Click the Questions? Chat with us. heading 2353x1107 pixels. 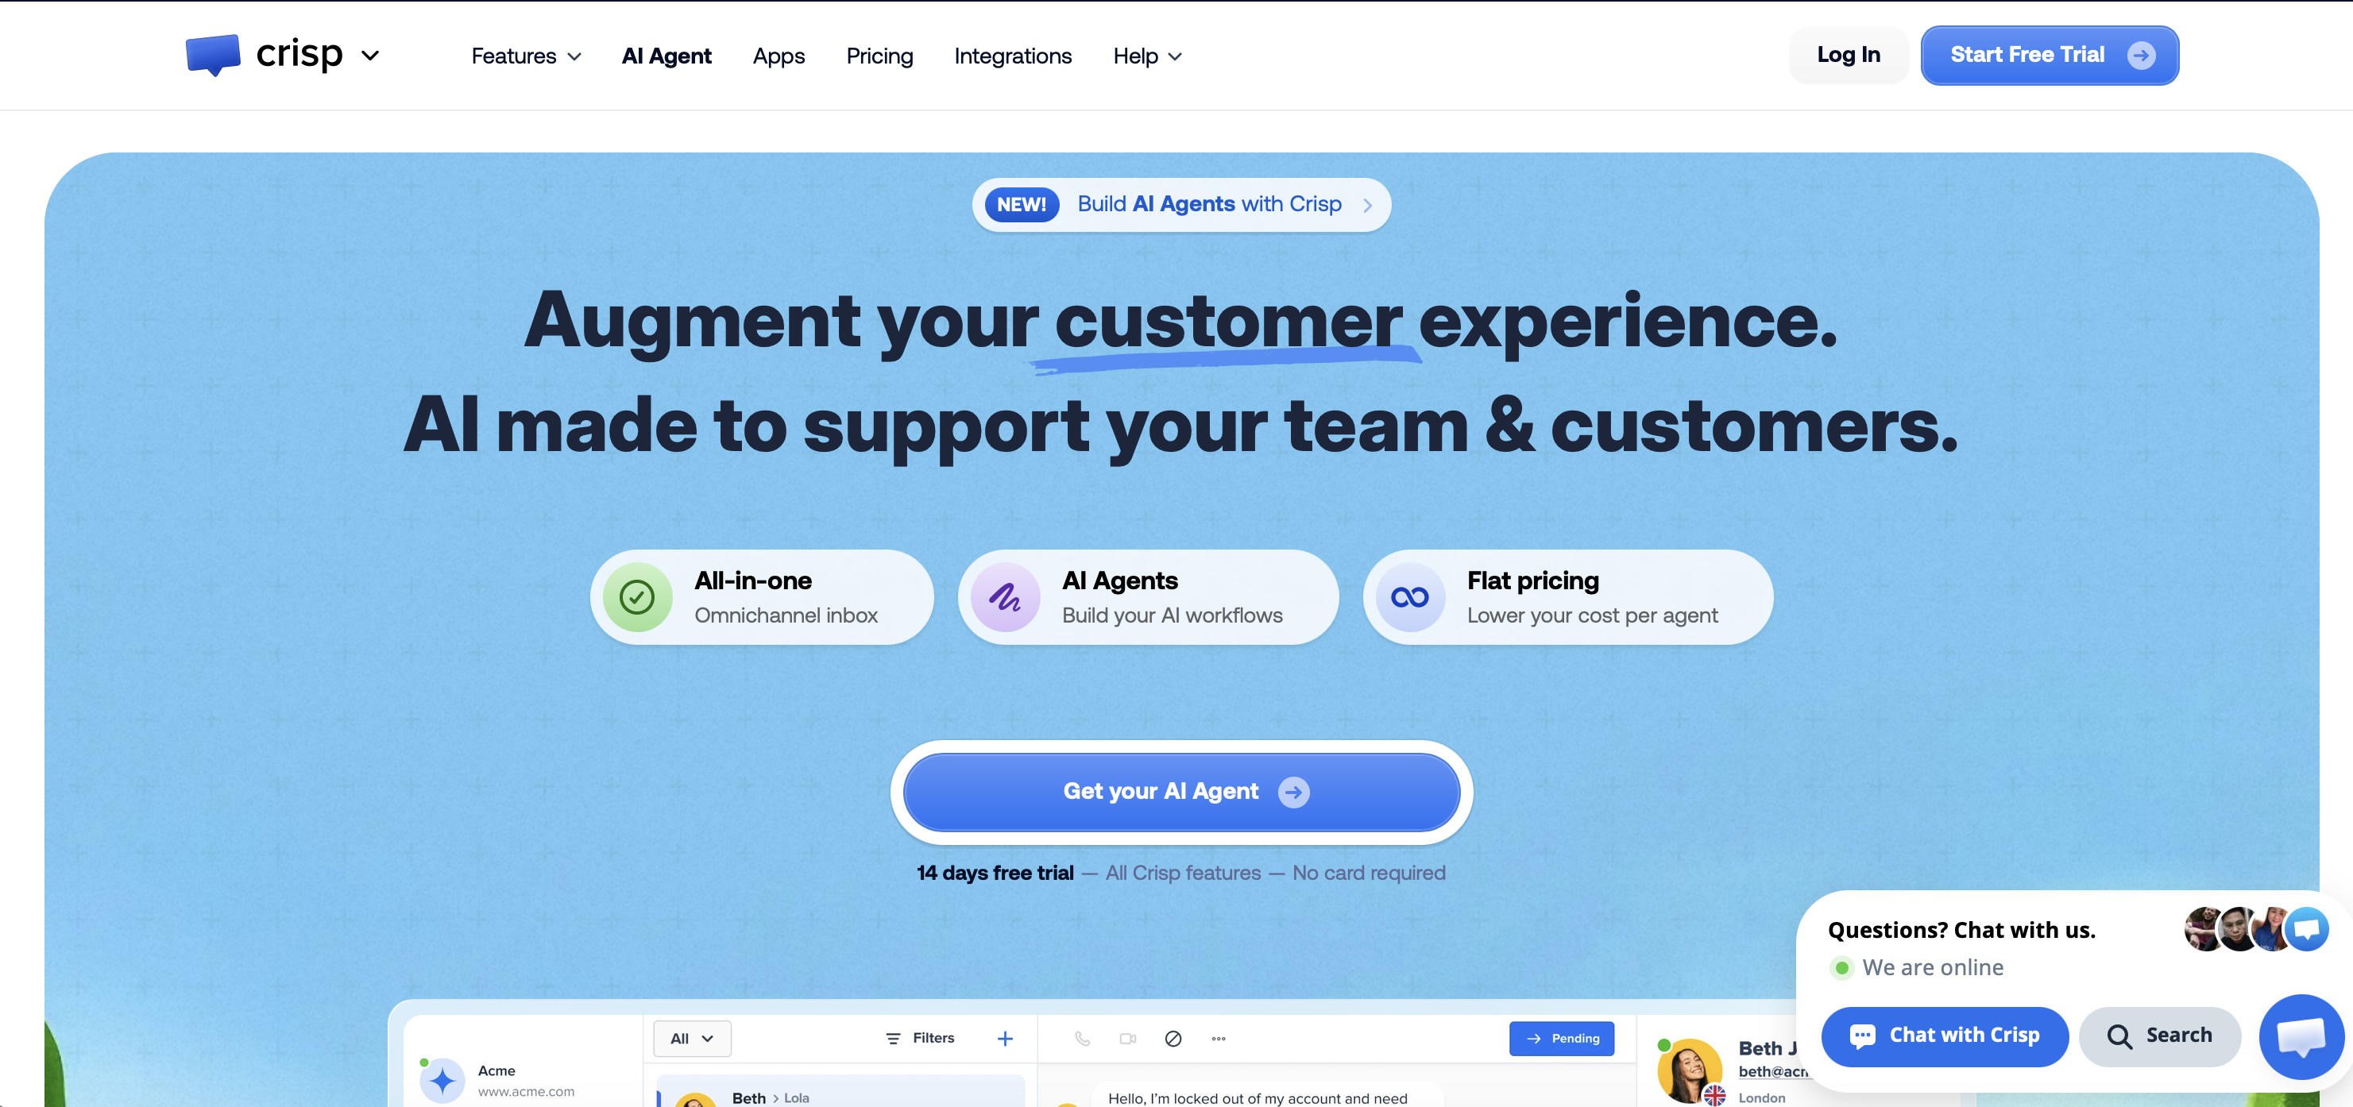(1961, 930)
